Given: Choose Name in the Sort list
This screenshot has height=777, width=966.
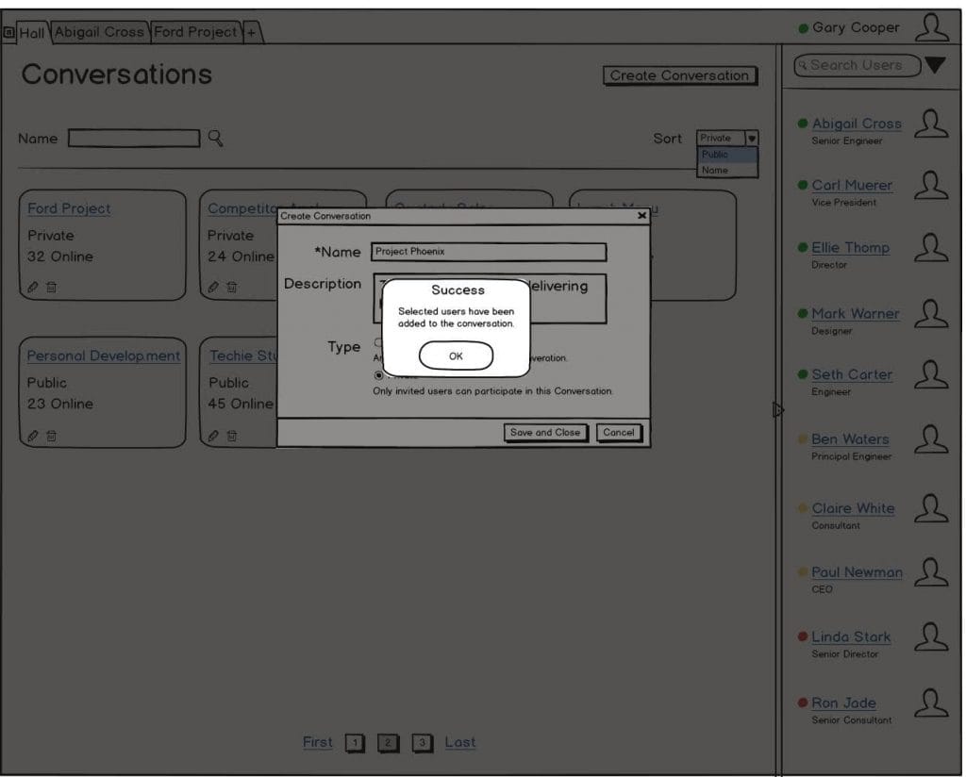Looking at the screenshot, I should point(727,170).
